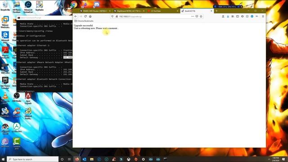Image resolution: width=288 pixels, height=162 pixels.
Task: Open Firefox account icon in toolbar
Action: point(223,16)
